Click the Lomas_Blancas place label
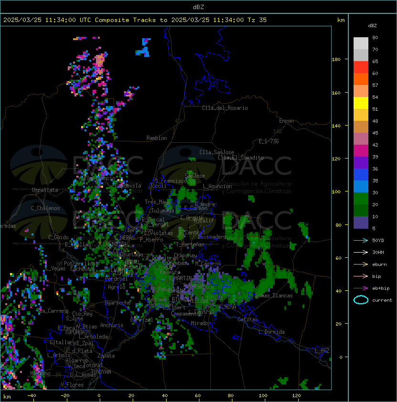This screenshot has width=397, height=402. 274,296
